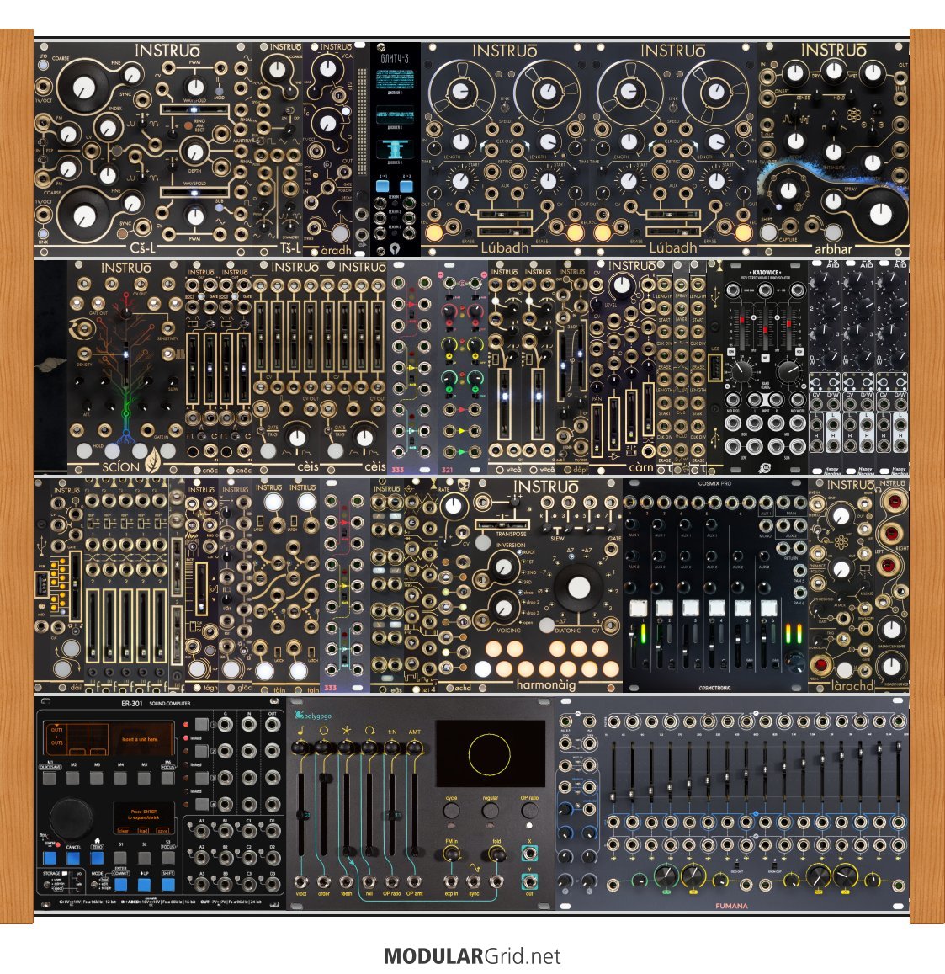Toggle the DIATONIC button on harmonàig
945x974 pixels.
coord(546,625)
